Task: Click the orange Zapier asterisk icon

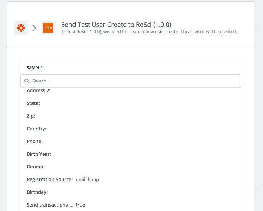Action: point(21,28)
